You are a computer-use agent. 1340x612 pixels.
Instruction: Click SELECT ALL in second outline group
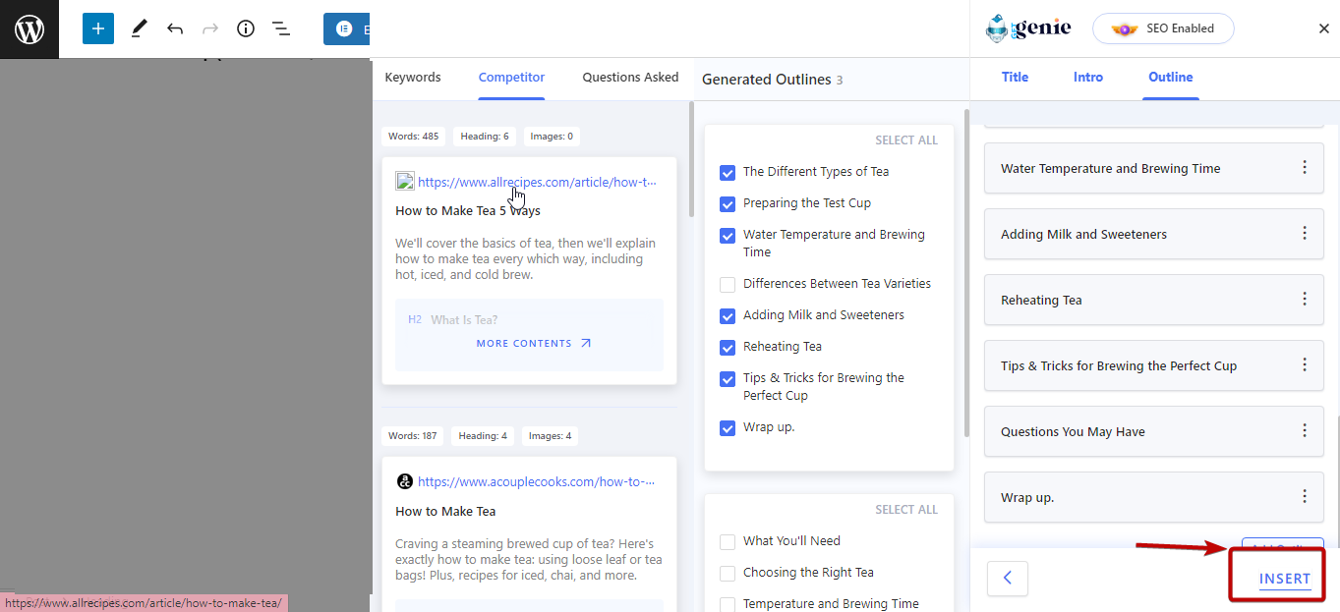tap(906, 510)
